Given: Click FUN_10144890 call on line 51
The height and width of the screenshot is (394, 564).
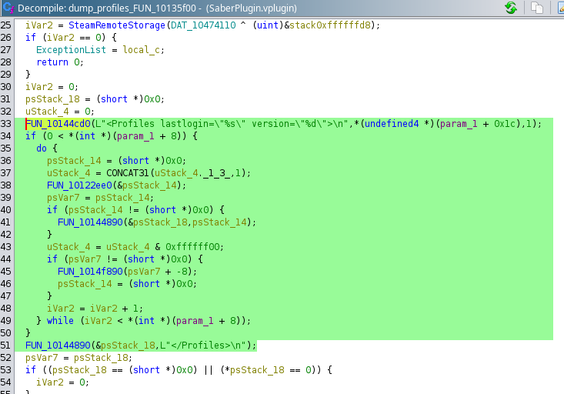Looking at the screenshot, I should click(x=58, y=346).
